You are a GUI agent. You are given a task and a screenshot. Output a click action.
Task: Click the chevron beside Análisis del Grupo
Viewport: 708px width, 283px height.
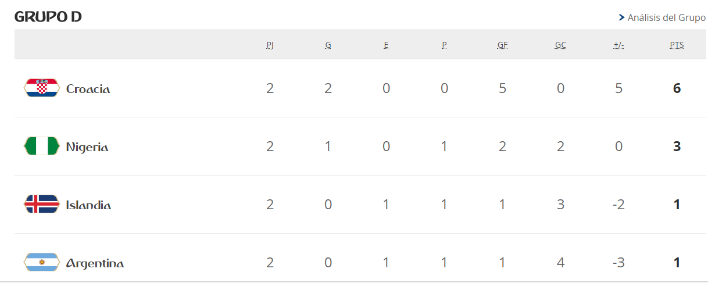621,17
